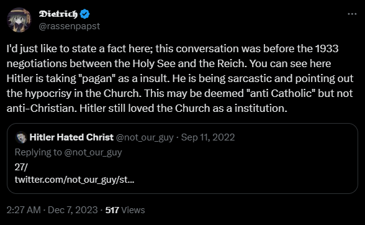Open the quoted tweet card
Viewport: 365px width, 225px height.
click(x=182, y=158)
